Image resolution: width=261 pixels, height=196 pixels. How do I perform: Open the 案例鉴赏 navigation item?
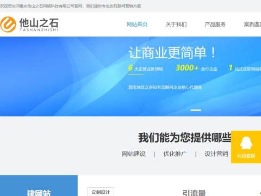252,24
